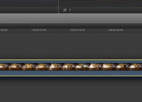
Task: Jump playhead to 00:02:15:00 on ruler
Action: (x=78, y=30)
